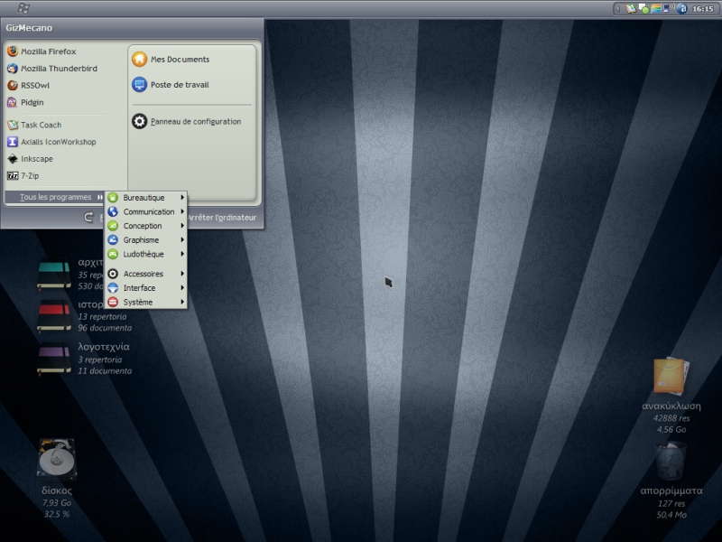Screen dimensions: 722x542
Task: Open the δίσκος hard drive icon
Action: click(57, 458)
